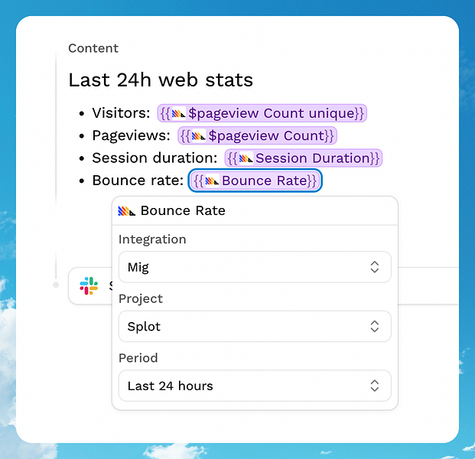Select the $pageview Count variable chip
Screen dimensions: 475x459
click(257, 135)
